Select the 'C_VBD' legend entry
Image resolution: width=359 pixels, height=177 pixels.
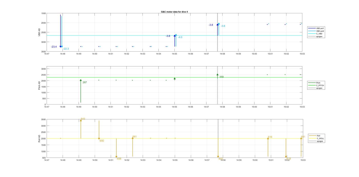pos(315,34)
